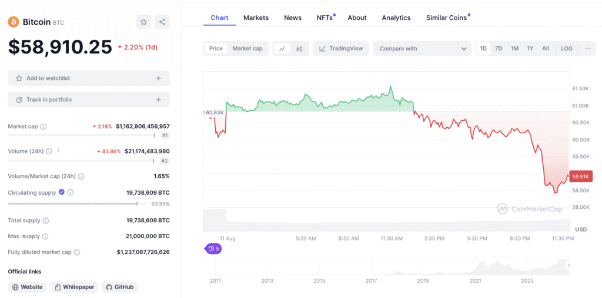Click the 21,000,000 BTC max supply value
The height and width of the screenshot is (298, 602).
pos(148,236)
